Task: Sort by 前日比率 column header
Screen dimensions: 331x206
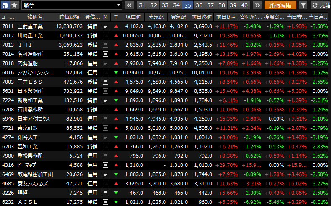Action: [226, 17]
